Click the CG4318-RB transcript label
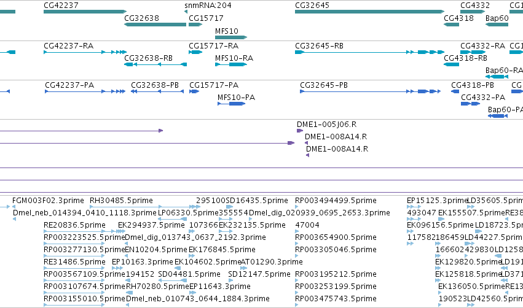The width and height of the screenshot is (523, 308). [466, 58]
